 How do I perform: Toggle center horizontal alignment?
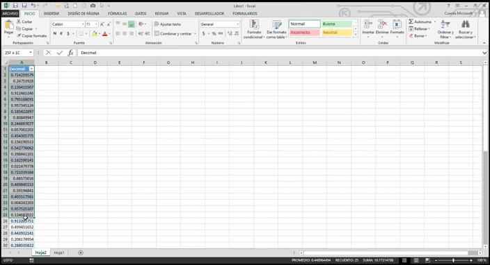click(125, 33)
